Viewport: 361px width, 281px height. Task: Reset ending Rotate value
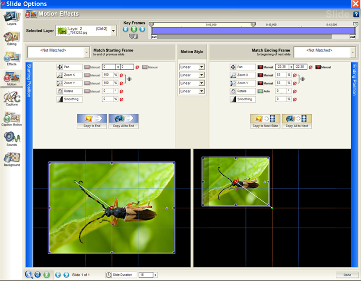coord(295,91)
